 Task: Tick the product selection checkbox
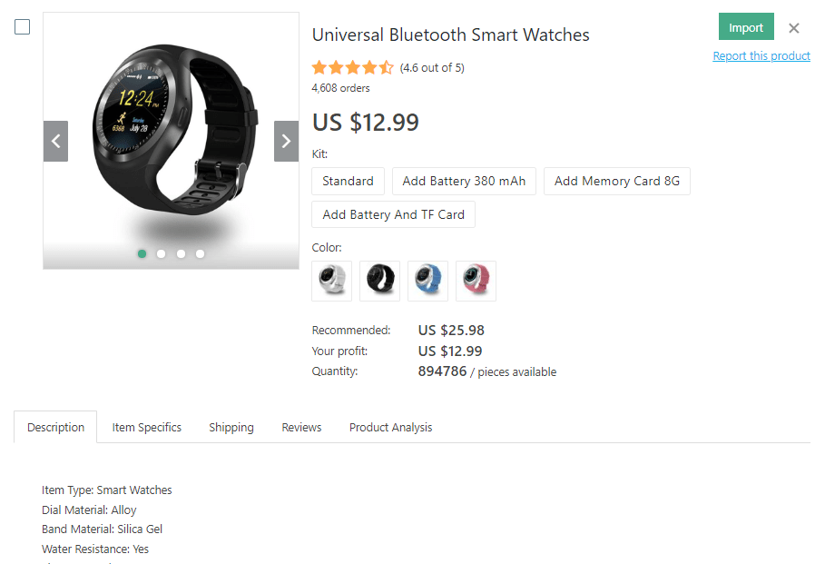click(x=22, y=27)
